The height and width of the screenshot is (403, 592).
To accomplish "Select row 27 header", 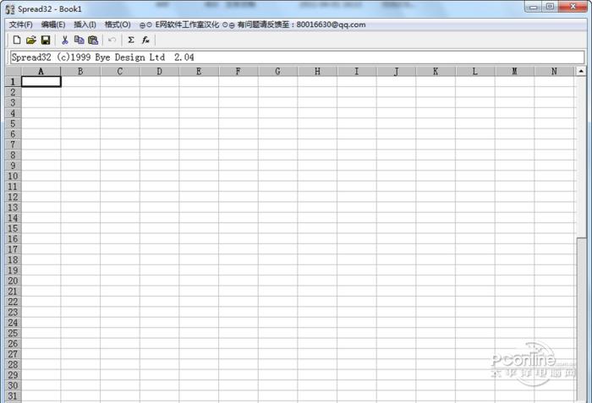I will pos(14,354).
